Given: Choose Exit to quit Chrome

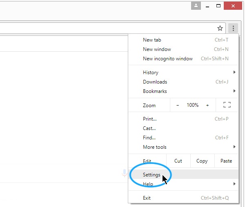Looking at the screenshot, I should [x=183, y=198].
